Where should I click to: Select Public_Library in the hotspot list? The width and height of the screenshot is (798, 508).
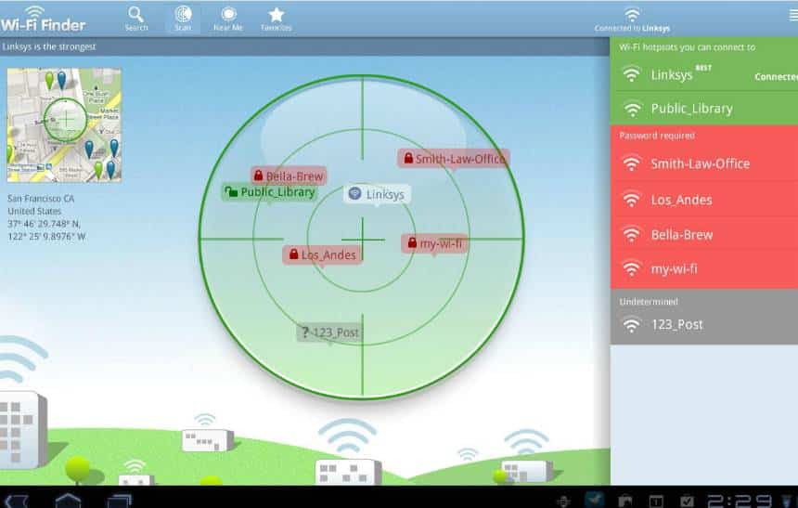704,109
